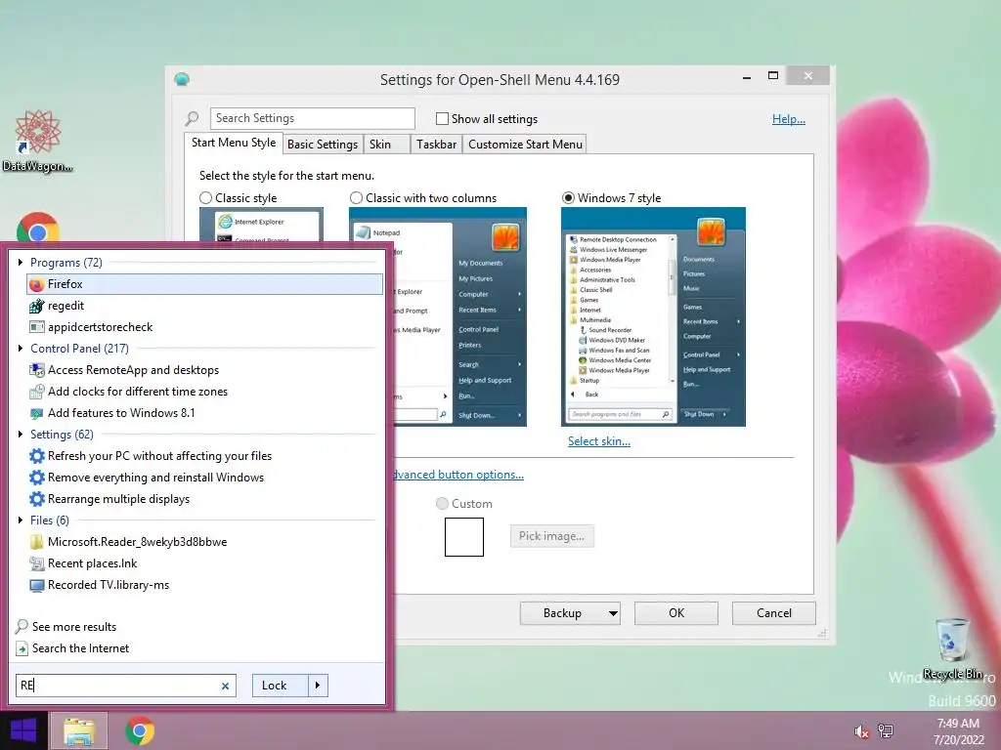1001x750 pixels.
Task: Select the Custom button image radio
Action: pyautogui.click(x=442, y=503)
